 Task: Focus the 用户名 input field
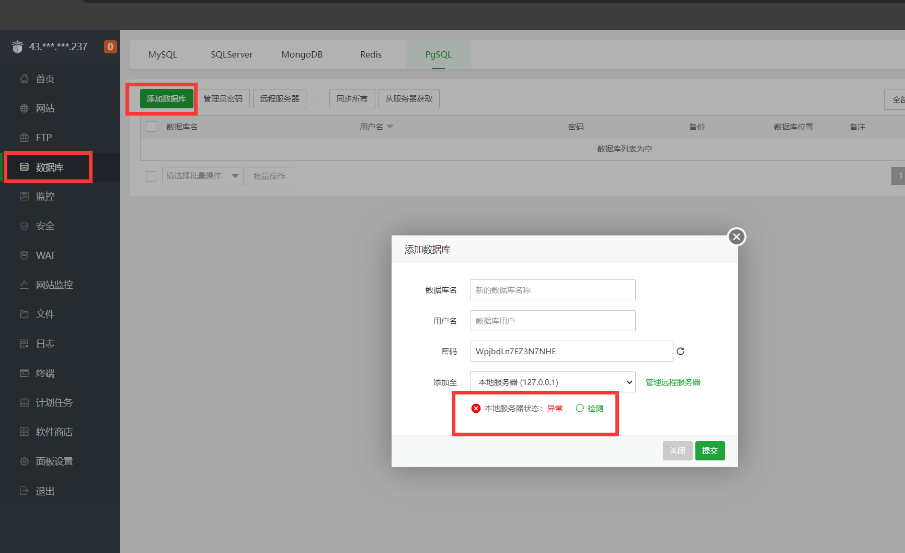(553, 321)
